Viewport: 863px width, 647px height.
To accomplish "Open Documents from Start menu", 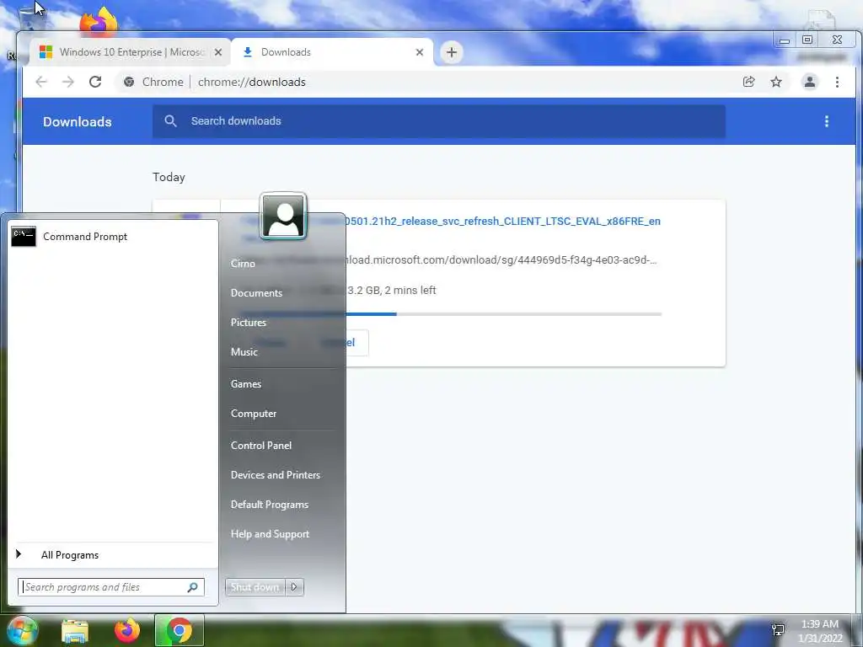I will 256,293.
